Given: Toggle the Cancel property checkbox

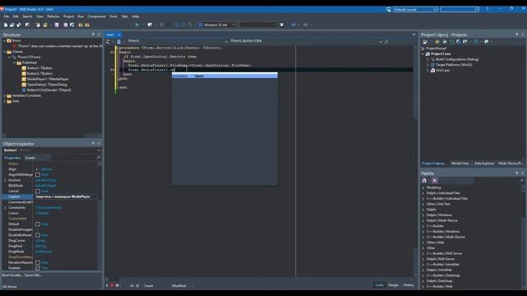Looking at the screenshot, I should click(x=38, y=192).
